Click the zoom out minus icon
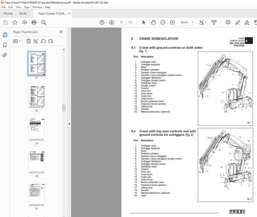 click(162, 22)
